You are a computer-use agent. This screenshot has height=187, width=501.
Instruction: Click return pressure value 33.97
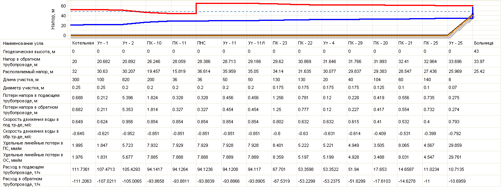(x=480, y=62)
